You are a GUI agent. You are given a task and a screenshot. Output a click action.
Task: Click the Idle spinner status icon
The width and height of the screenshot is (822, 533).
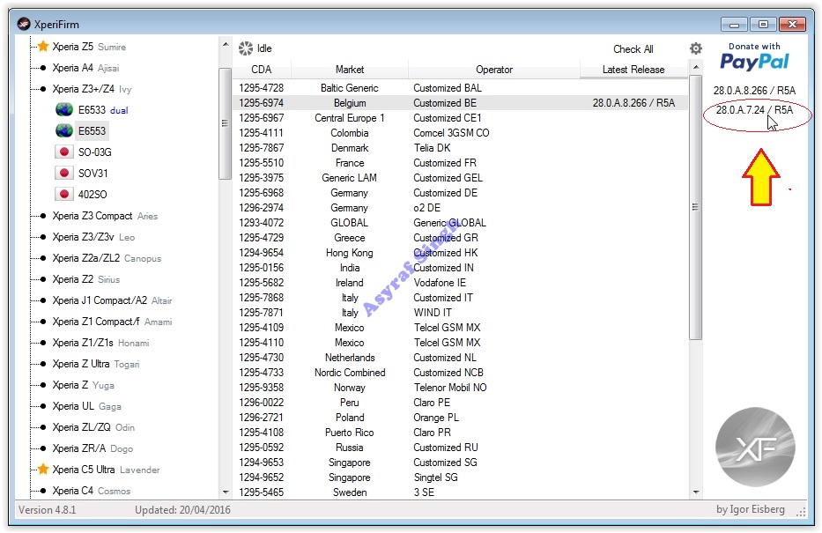click(245, 48)
